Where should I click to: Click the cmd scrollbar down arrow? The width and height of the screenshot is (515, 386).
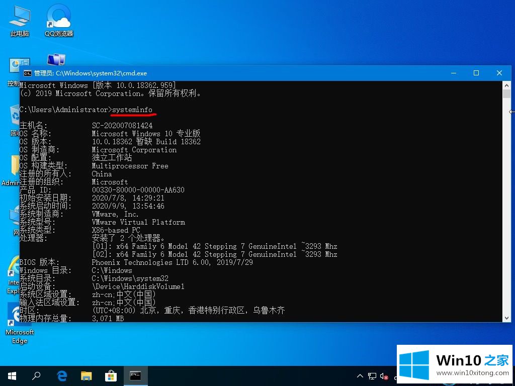pos(506,318)
